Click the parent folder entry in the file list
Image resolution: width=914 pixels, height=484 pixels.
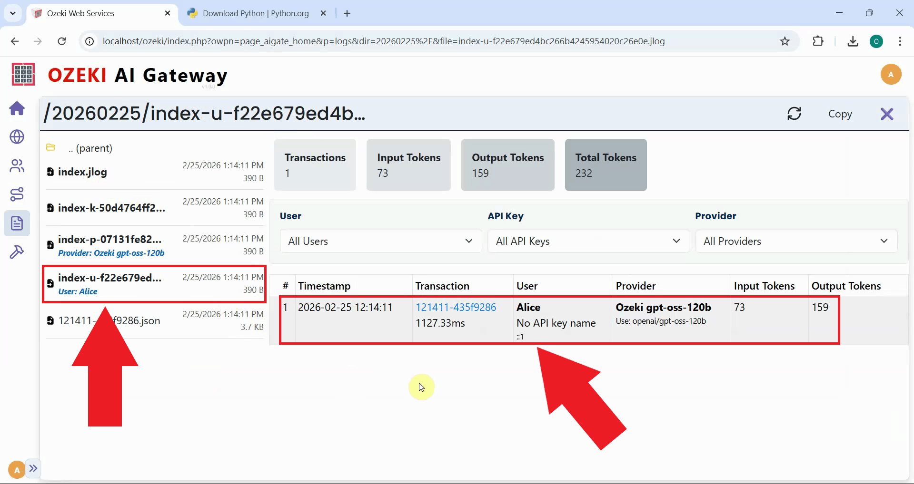click(90, 148)
